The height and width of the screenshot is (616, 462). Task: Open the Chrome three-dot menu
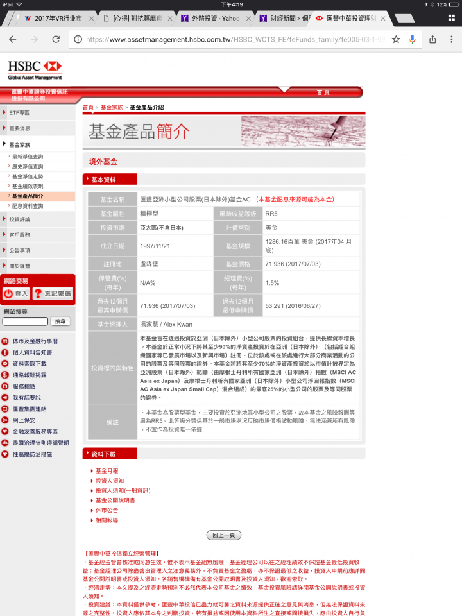[x=451, y=39]
